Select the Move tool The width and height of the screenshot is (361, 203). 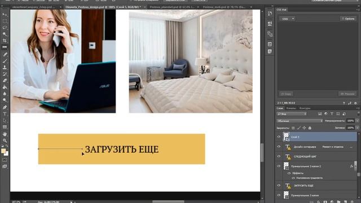[5, 15]
